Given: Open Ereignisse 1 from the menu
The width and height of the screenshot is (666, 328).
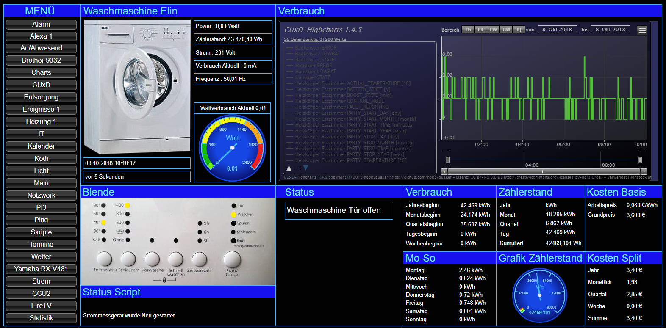Looking at the screenshot, I should tap(41, 110).
